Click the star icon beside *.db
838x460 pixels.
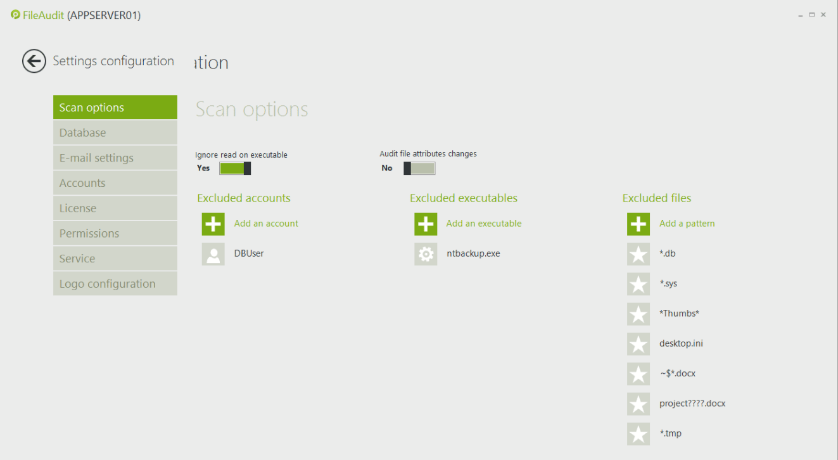pos(638,254)
